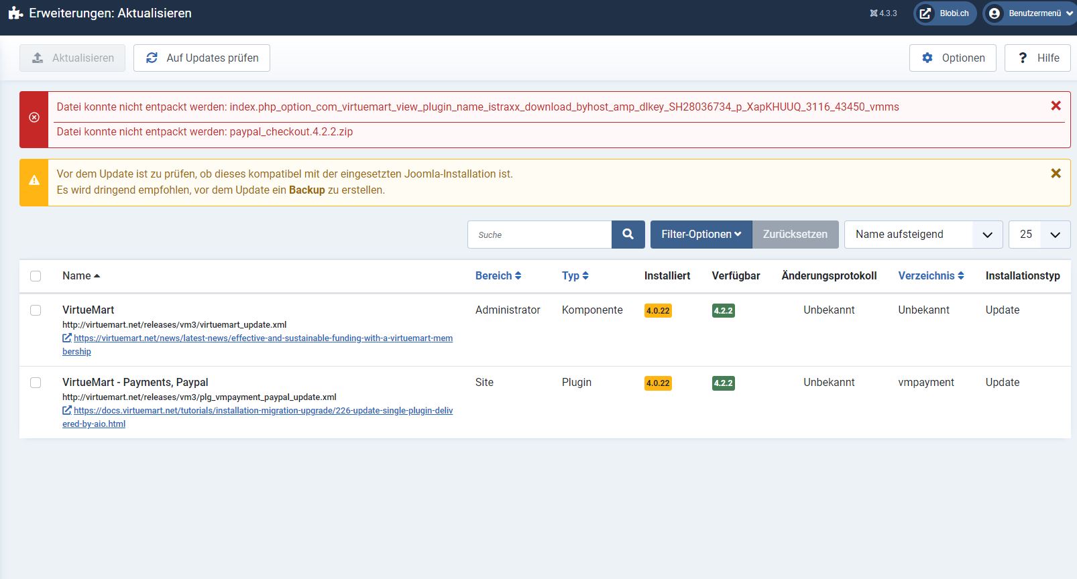Viewport: 1077px width, 579px height.
Task: Open the Name aufsteigend sort dropdown
Action: coord(923,235)
